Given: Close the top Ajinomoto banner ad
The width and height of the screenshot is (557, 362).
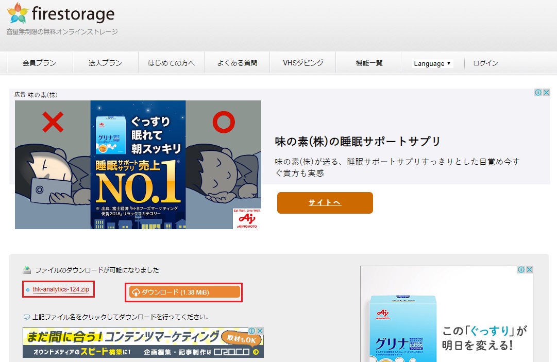Looking at the screenshot, I should coord(546,92).
